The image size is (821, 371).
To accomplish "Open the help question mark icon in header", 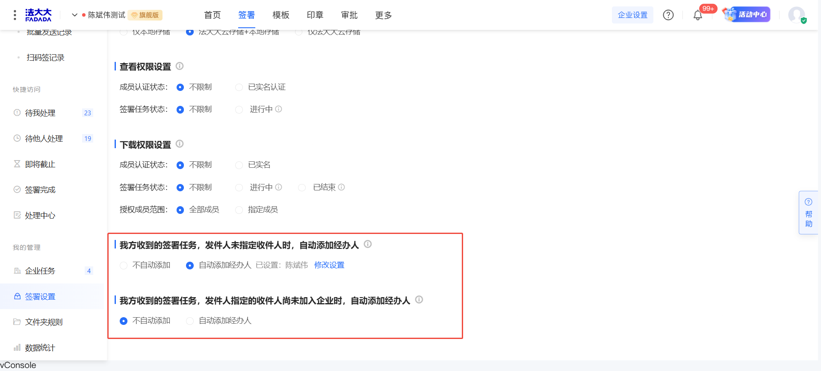I will coord(668,15).
